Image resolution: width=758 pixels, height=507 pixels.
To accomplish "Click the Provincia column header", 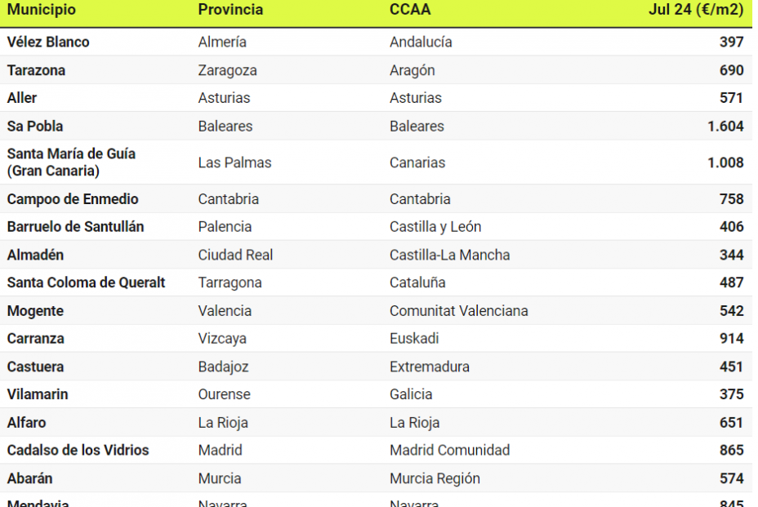I will [230, 10].
